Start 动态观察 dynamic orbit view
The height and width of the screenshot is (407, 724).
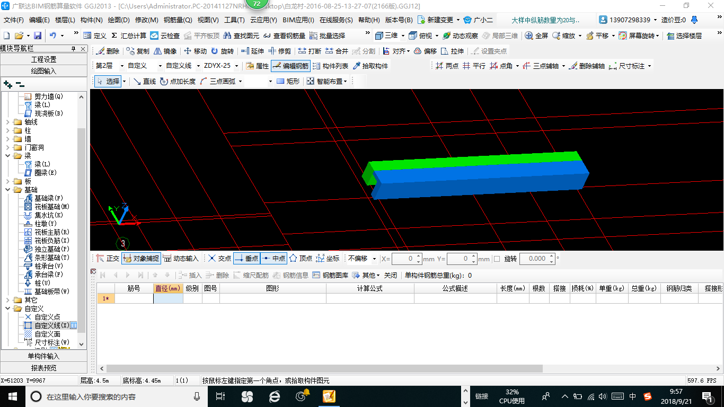pyautogui.click(x=460, y=36)
